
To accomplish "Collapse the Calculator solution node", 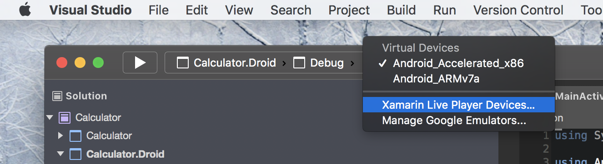I will [x=49, y=118].
